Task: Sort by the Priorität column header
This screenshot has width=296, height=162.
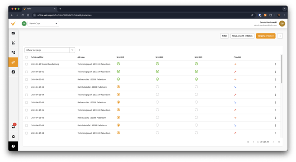Action: [237, 57]
